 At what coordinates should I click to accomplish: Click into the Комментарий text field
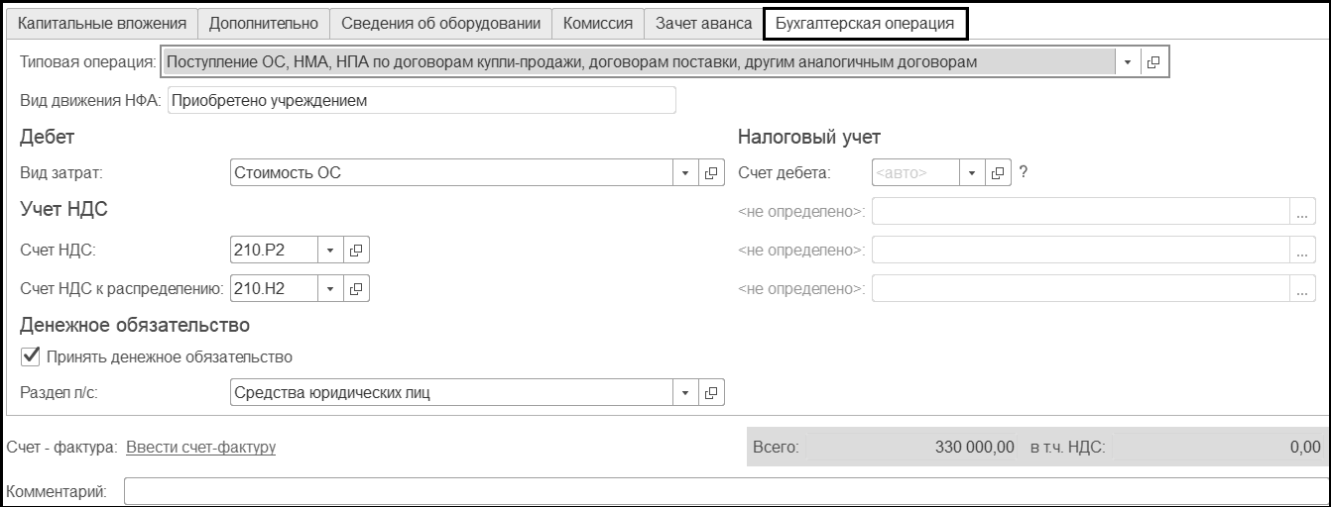(x=724, y=491)
